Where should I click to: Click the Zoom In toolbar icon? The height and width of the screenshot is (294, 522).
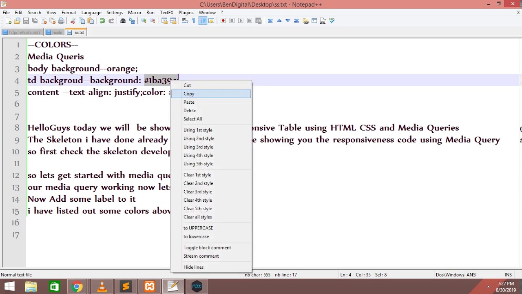[144, 21]
